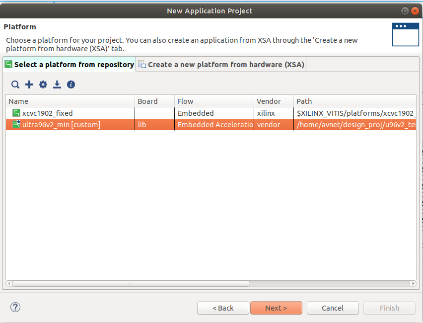Open help via question mark icon

tap(15, 308)
